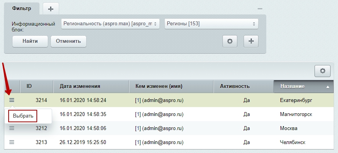Open user [1] link in Москва row
Viewport: 338px width, 153px height.
pyautogui.click(x=138, y=128)
